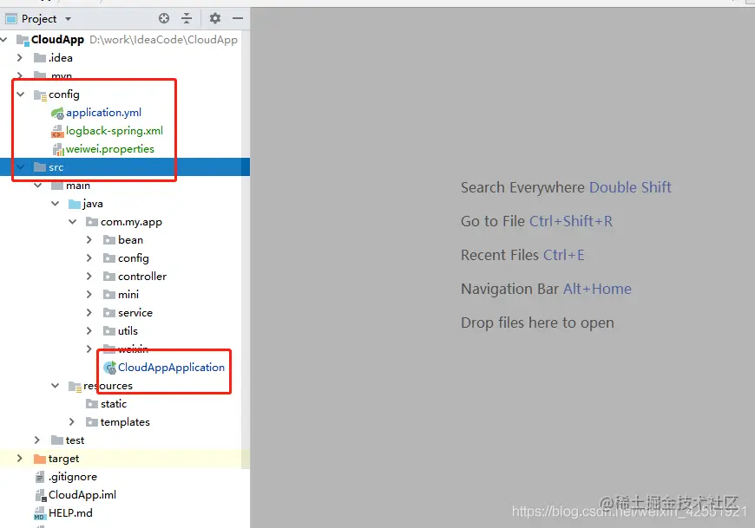
Task: Collapse the com.my.app package
Action: pyautogui.click(x=72, y=222)
